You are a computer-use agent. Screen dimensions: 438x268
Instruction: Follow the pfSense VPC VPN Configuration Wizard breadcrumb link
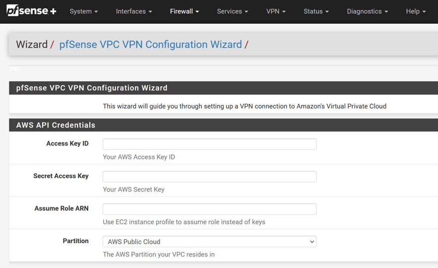coord(151,45)
